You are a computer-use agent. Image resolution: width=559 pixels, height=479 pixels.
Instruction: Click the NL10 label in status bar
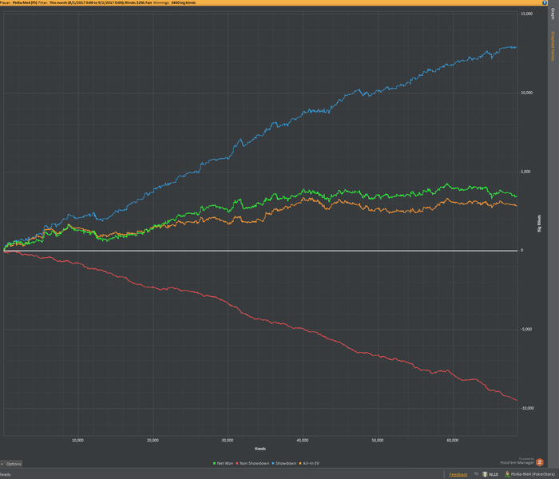(x=494, y=474)
